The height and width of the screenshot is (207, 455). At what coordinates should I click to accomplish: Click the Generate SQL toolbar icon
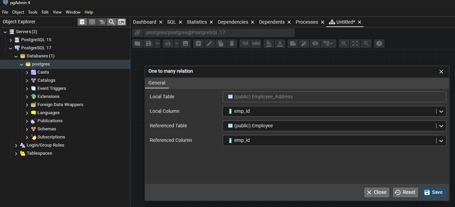(x=168, y=44)
